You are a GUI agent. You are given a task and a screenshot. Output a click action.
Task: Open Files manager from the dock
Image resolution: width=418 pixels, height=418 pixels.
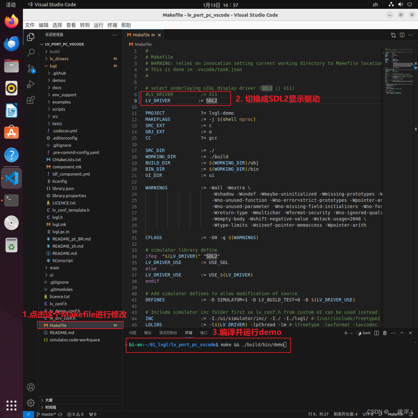[11, 66]
